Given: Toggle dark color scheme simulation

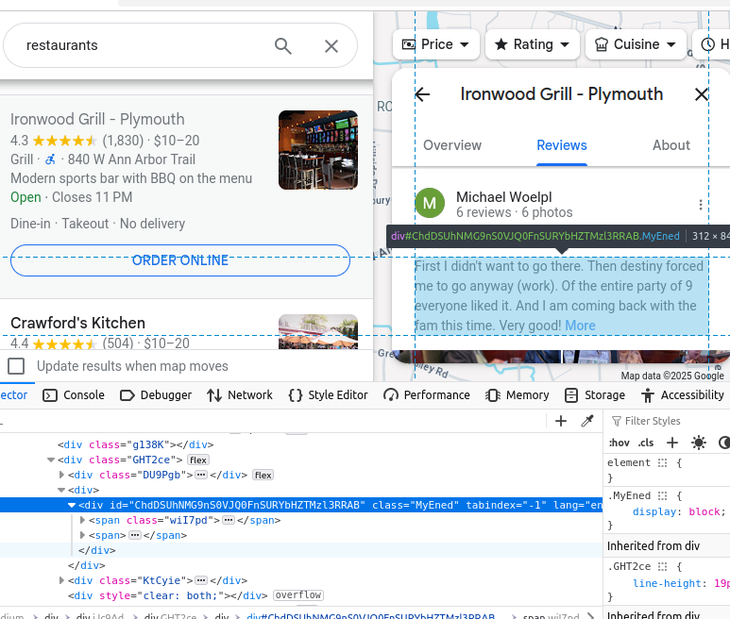Looking at the screenshot, I should (724, 443).
